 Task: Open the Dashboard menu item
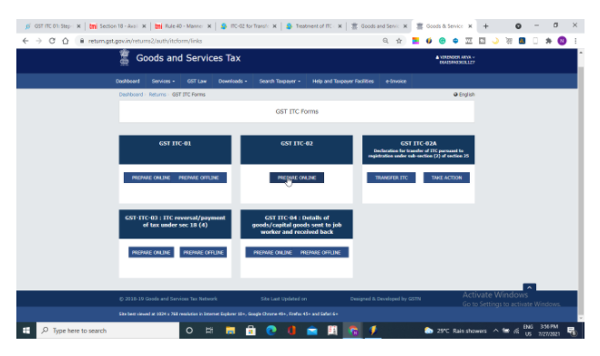pos(127,81)
